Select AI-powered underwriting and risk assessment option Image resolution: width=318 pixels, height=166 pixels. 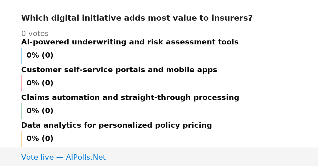pyautogui.click(x=130, y=42)
